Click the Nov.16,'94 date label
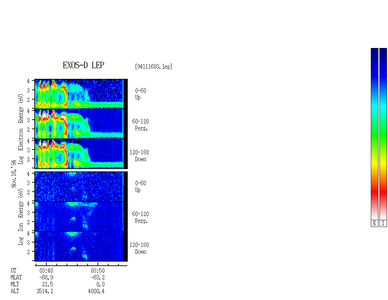This screenshot has height=300, width=388. (x=14, y=174)
